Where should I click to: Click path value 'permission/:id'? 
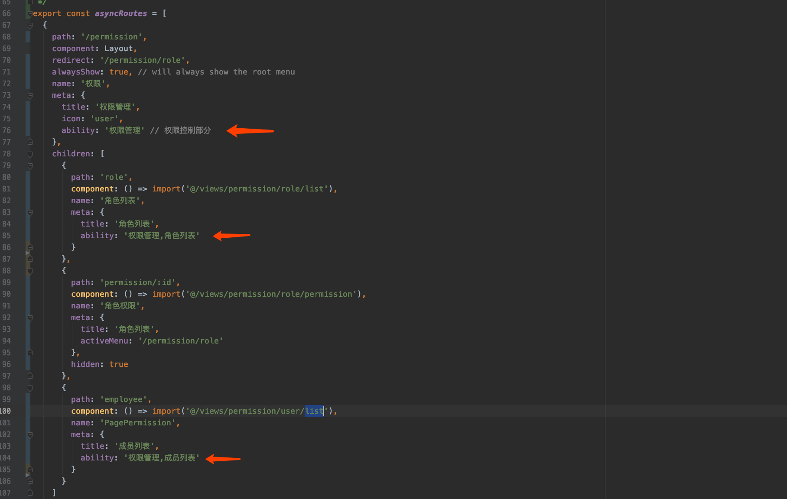[x=138, y=282]
